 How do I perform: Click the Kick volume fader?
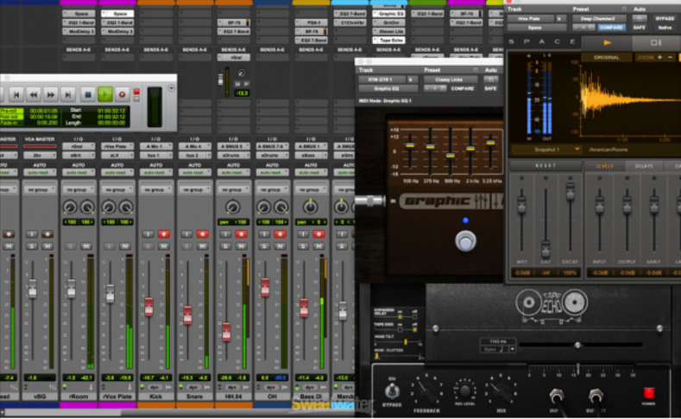pyautogui.click(x=149, y=307)
